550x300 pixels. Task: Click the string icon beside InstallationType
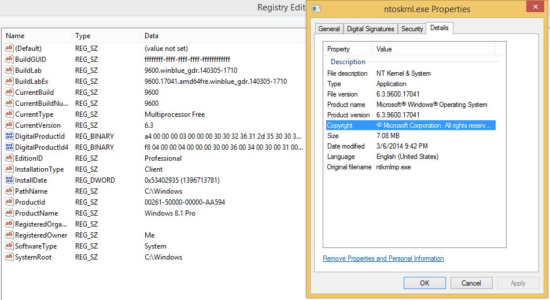[x=9, y=169]
